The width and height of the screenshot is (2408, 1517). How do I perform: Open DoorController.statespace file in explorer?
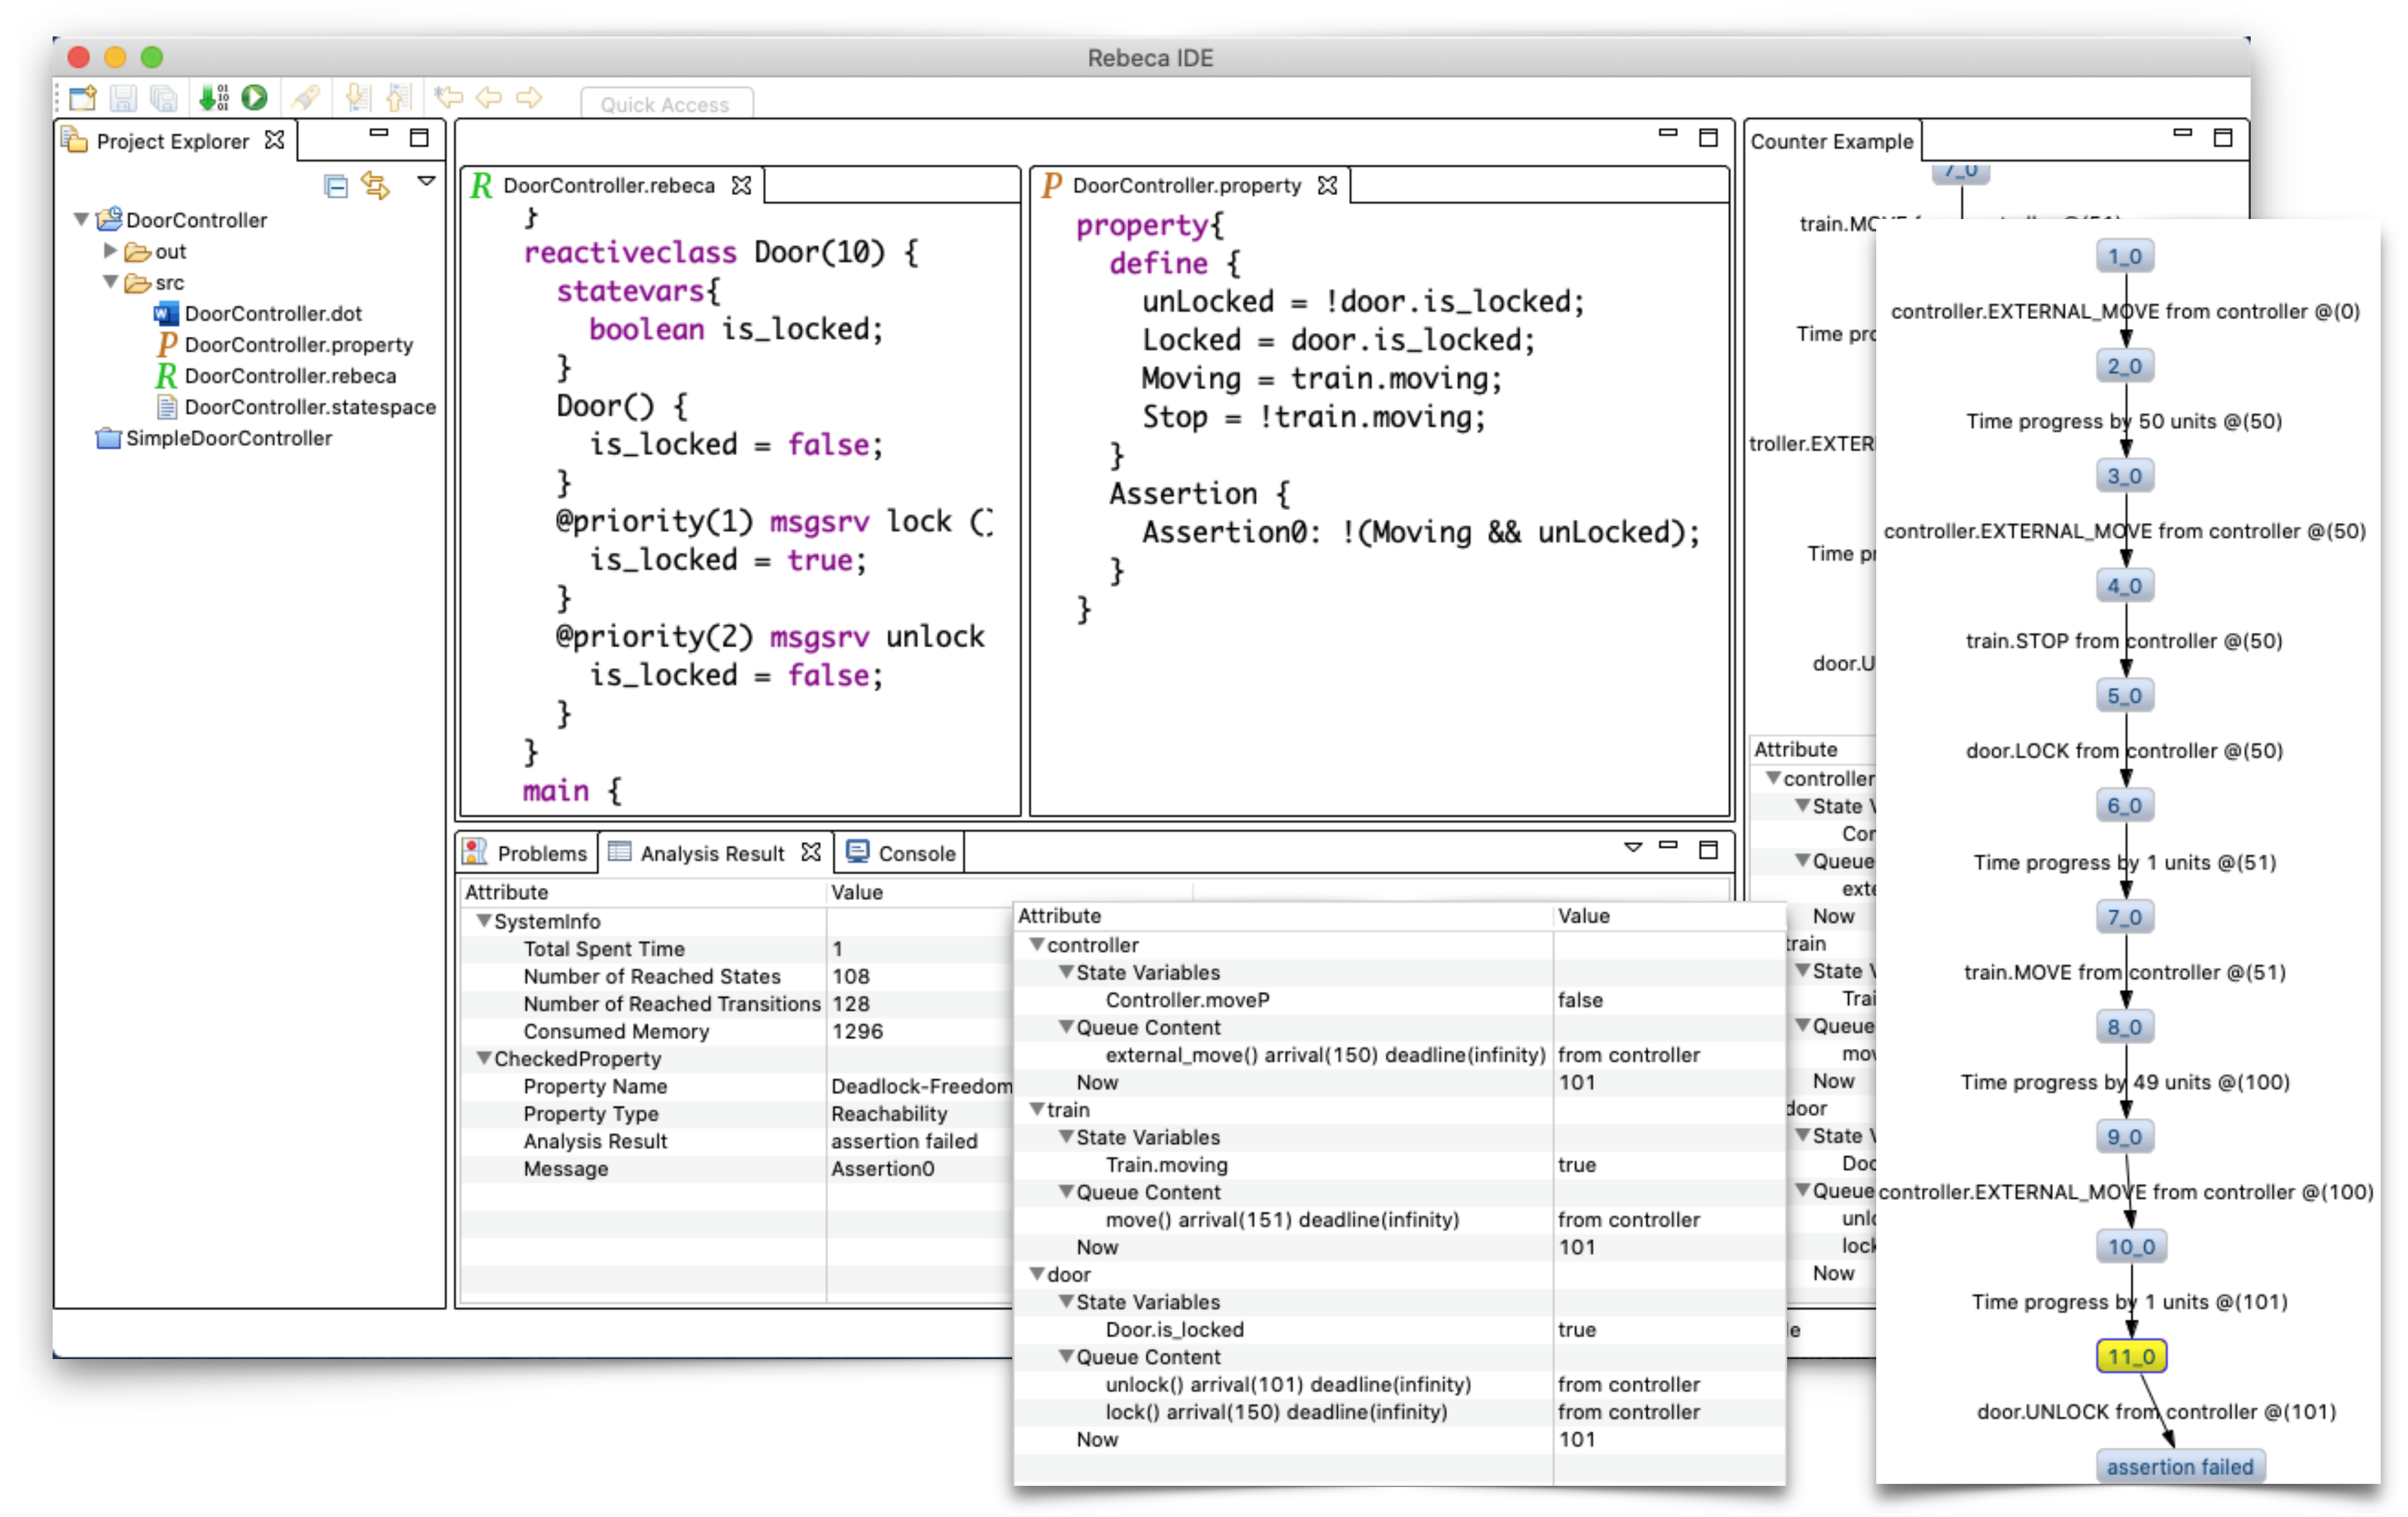click(x=309, y=407)
